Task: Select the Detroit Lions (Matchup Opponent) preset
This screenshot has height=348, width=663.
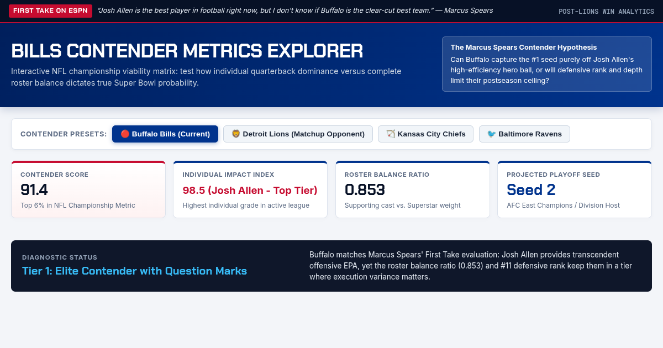Action: click(298, 134)
